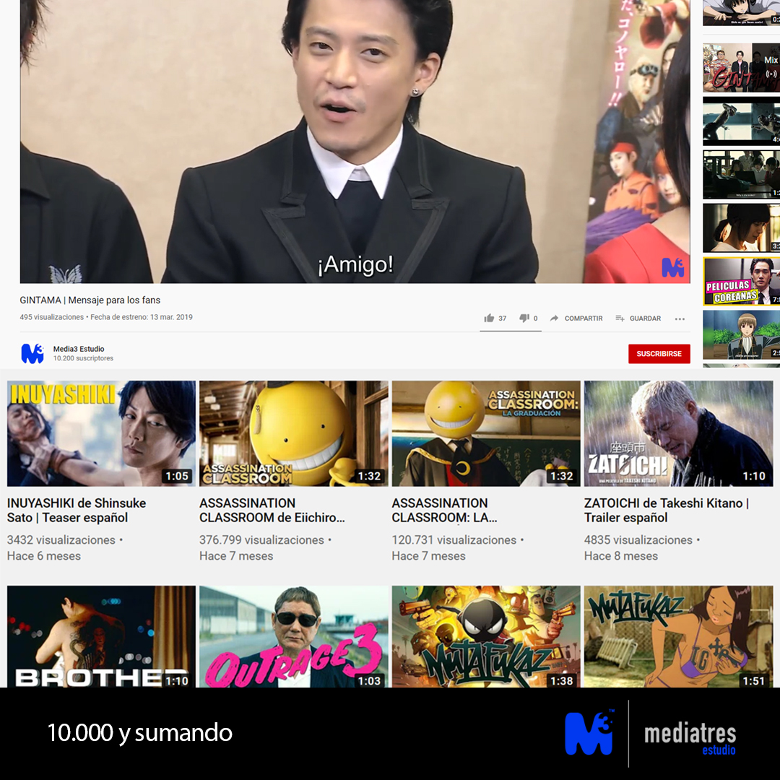This screenshot has height=780, width=780.
Task: Click the 376.799 visualizaciones text
Action: (261, 539)
